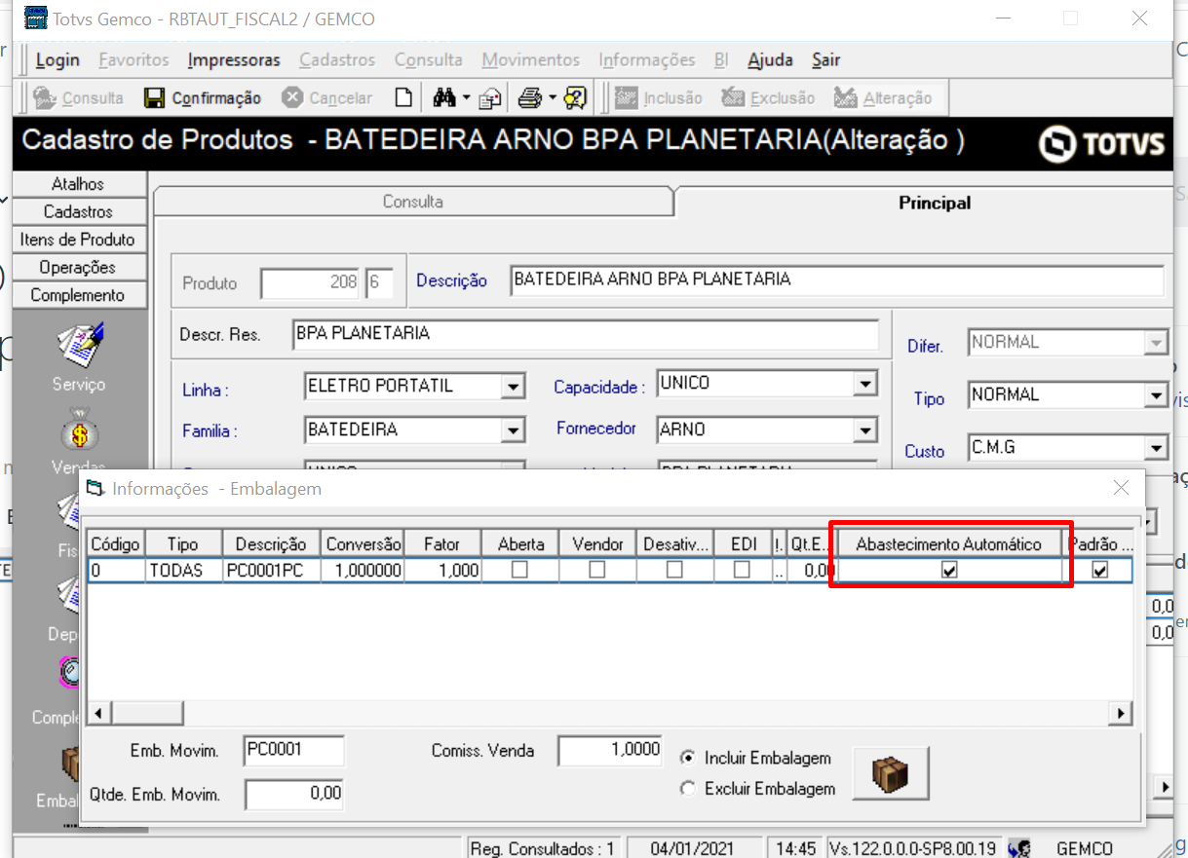Open the Login menu
1188x858 pixels.
tap(57, 59)
